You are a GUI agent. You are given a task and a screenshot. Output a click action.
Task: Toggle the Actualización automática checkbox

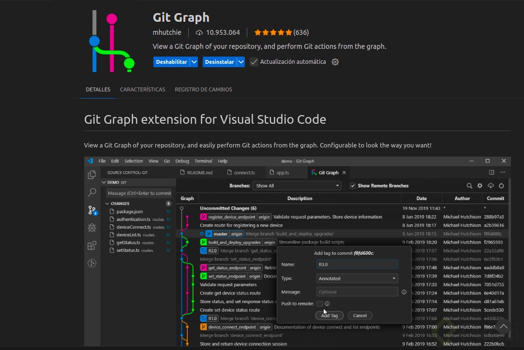click(254, 62)
